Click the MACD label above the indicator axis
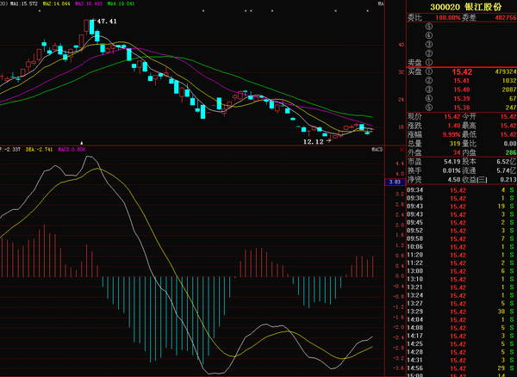This screenshot has width=517, height=377. [x=377, y=150]
